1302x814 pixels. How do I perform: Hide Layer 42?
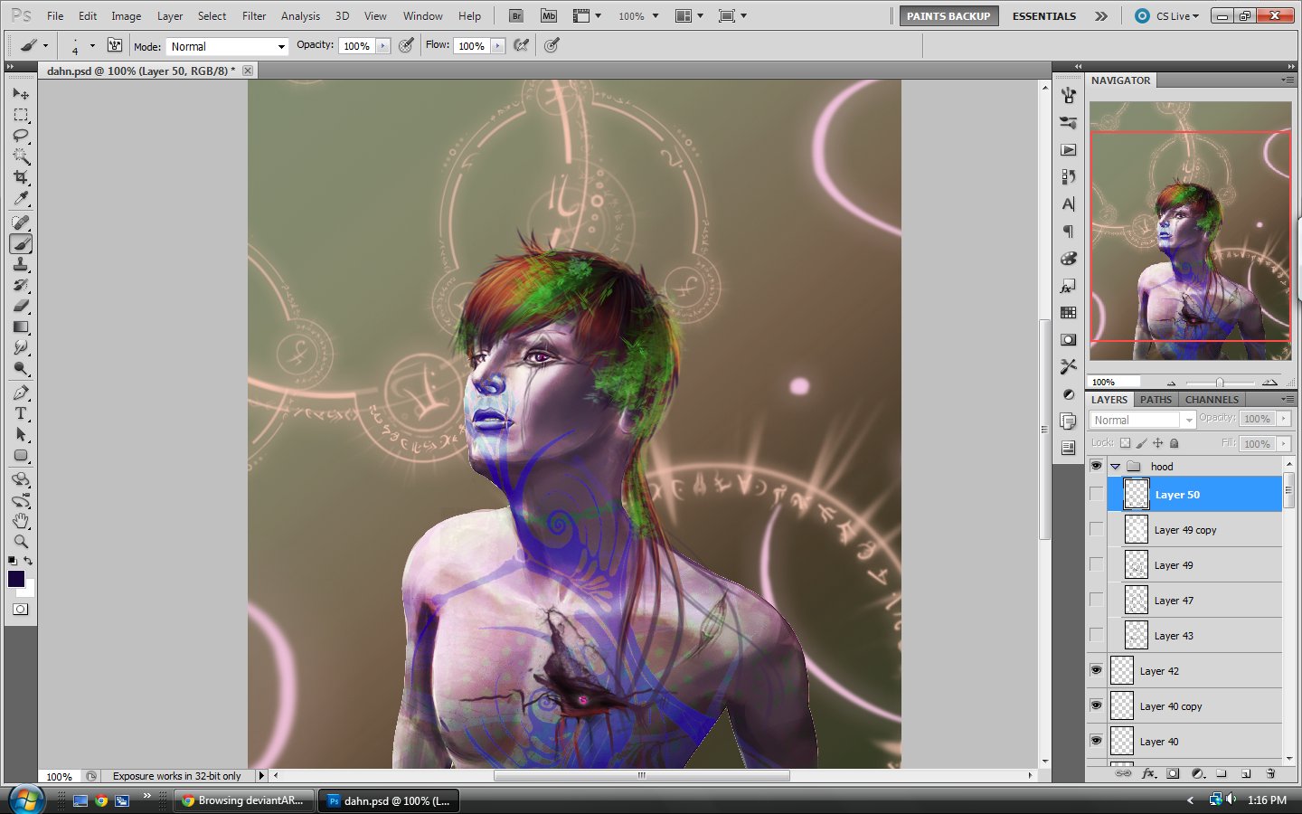pyautogui.click(x=1096, y=670)
